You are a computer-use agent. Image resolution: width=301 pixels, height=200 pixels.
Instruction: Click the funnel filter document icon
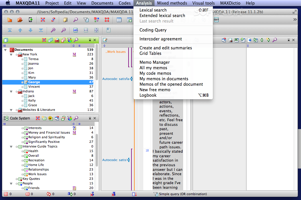tap(86, 20)
